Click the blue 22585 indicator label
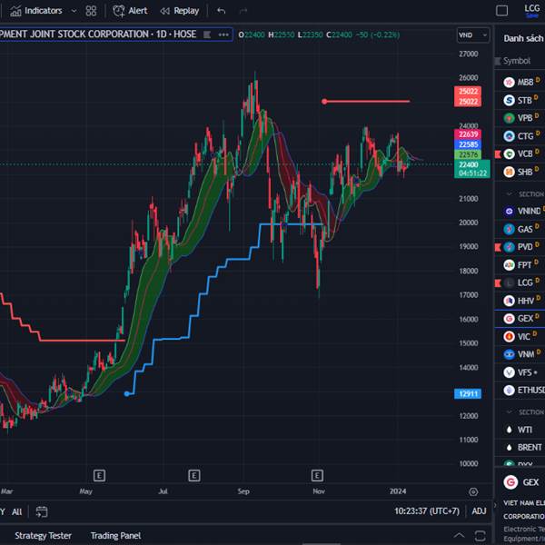Image resolution: width=545 pixels, height=545 pixels. point(468,144)
